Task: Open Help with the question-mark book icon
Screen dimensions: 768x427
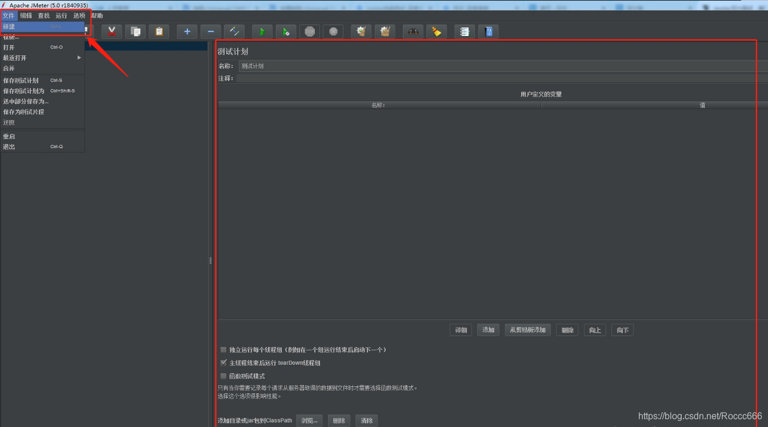Action: (489, 31)
